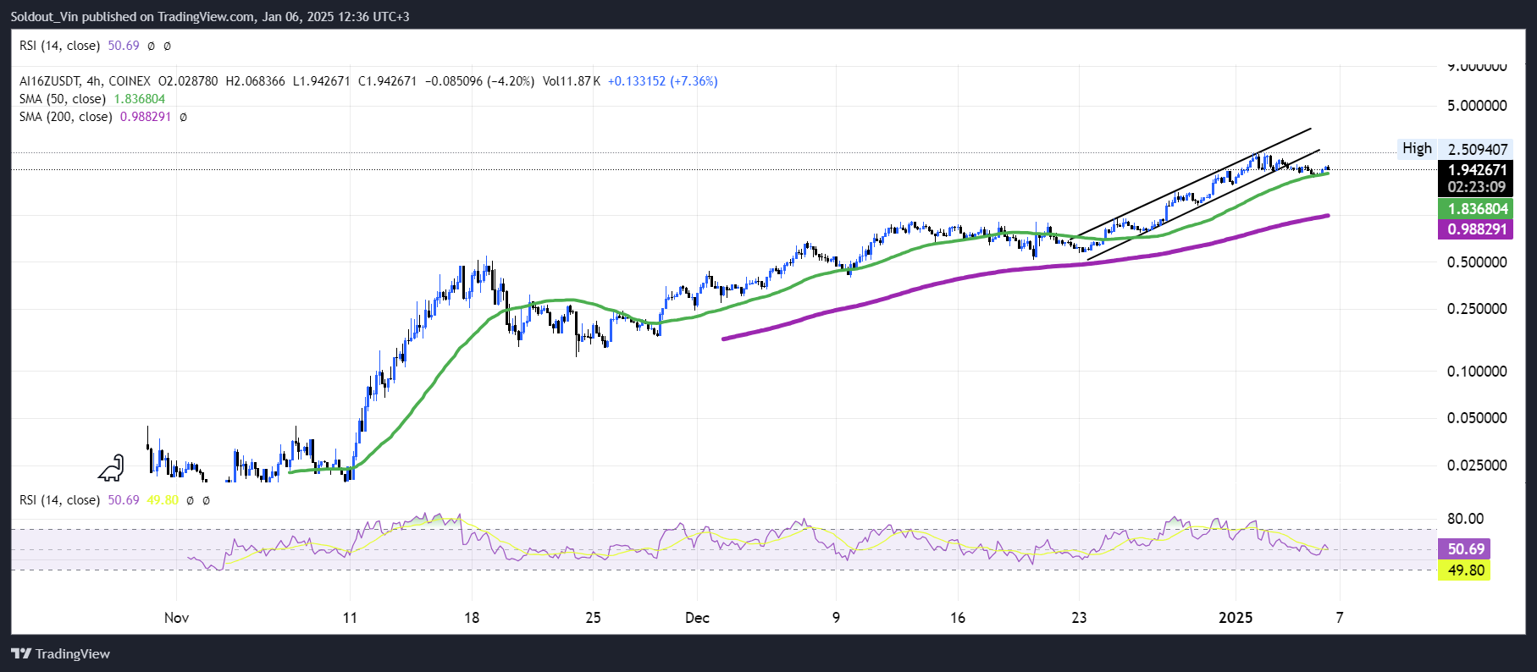Click the 0.050000 price scale value
Image resolution: width=1537 pixels, height=672 pixels.
tap(1477, 418)
